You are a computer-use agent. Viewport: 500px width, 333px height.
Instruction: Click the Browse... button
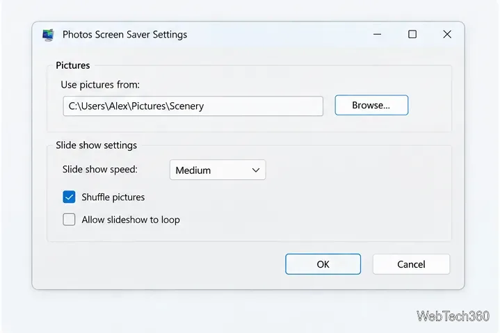pos(371,105)
